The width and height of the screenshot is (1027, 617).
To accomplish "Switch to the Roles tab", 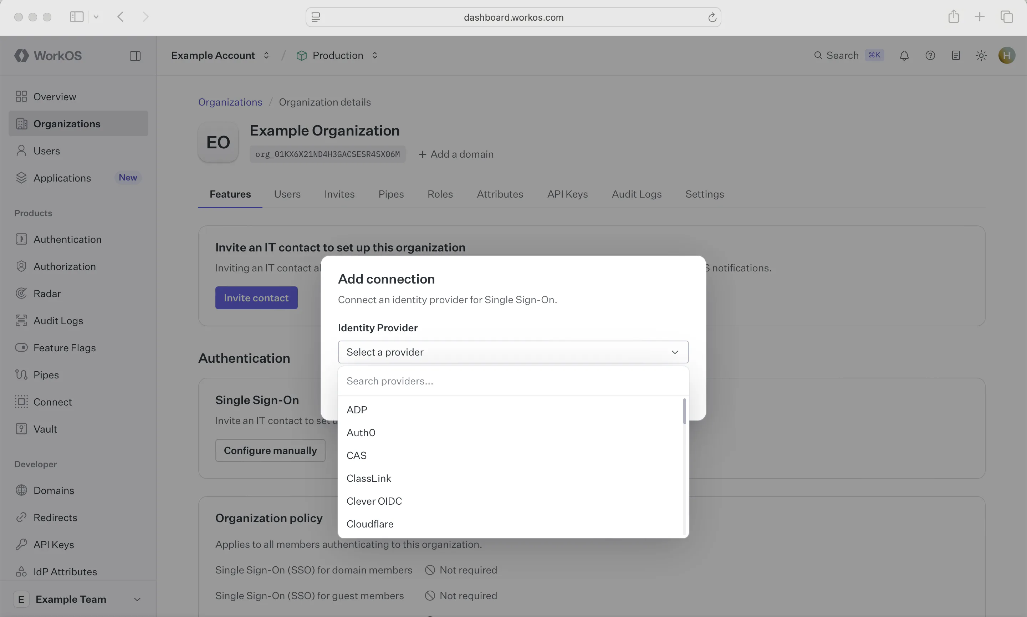I will (440, 194).
